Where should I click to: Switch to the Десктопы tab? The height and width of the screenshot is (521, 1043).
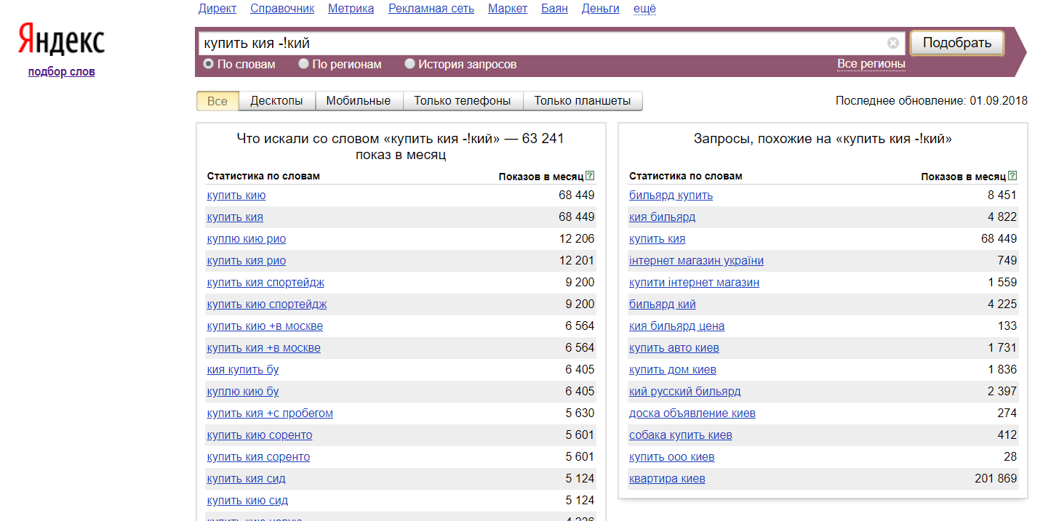tap(276, 101)
